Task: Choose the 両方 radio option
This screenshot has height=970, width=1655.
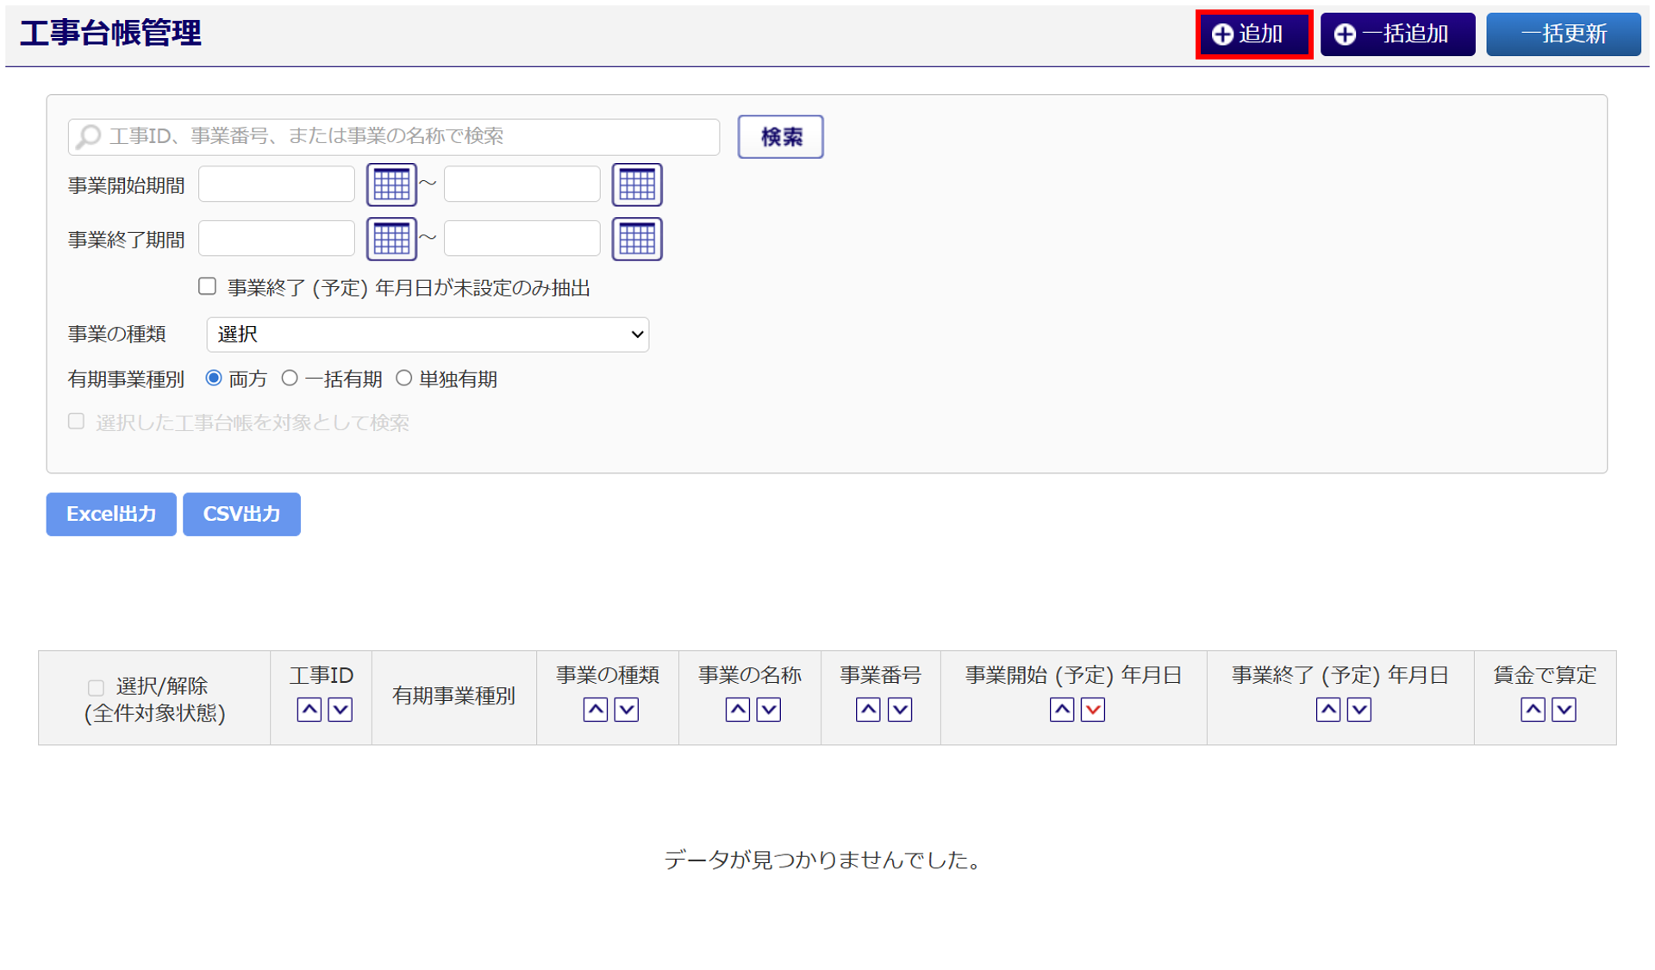Action: [214, 379]
